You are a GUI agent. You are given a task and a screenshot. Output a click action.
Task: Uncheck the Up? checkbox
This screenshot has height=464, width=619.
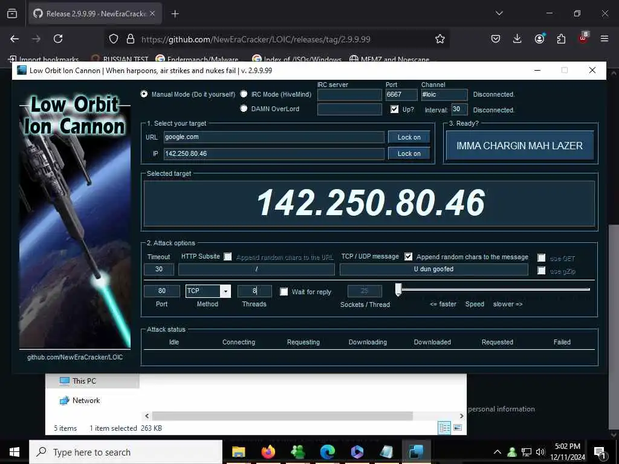[x=394, y=109]
